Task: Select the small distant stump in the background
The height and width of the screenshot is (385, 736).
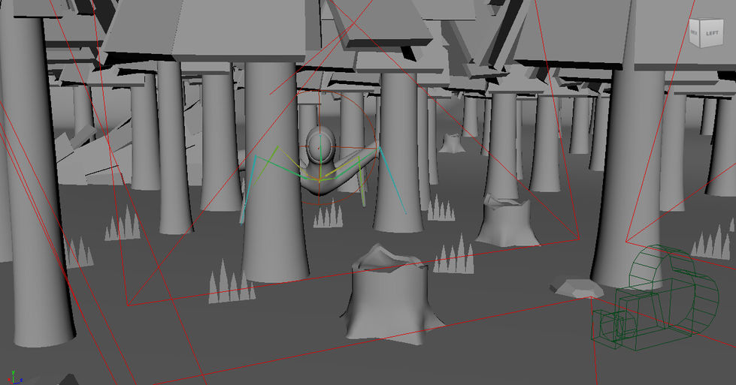Action: point(452,143)
